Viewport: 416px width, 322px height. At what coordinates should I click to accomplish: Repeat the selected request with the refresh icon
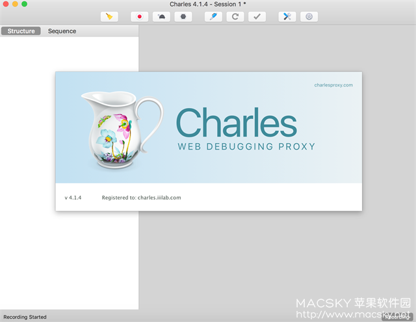click(235, 17)
